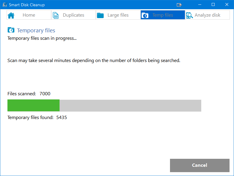The width and height of the screenshot is (234, 176).
Task: Select the Temp files tab
Action: click(x=163, y=15)
